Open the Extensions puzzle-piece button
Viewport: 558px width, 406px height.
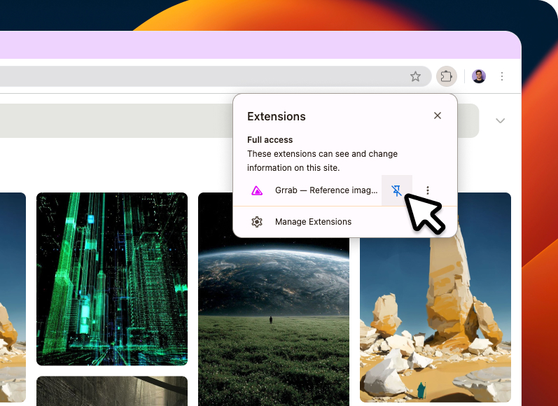446,76
